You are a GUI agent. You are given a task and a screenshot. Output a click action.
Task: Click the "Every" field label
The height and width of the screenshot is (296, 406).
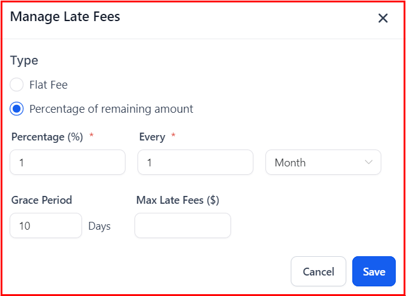pyautogui.click(x=152, y=137)
